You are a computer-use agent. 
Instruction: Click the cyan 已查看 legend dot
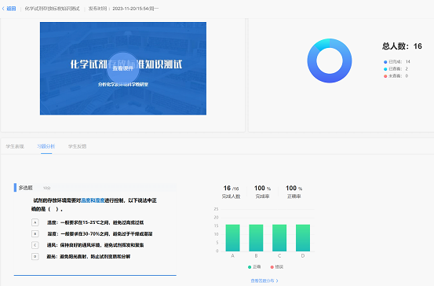click(x=385, y=69)
